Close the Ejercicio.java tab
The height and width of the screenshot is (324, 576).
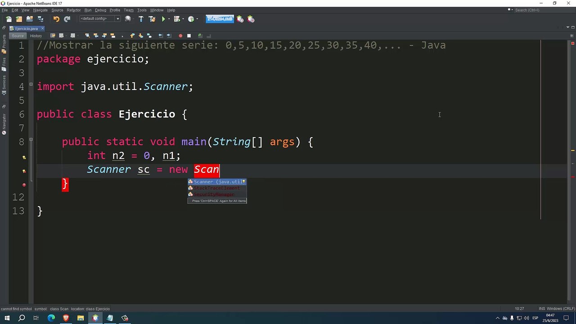point(42,28)
